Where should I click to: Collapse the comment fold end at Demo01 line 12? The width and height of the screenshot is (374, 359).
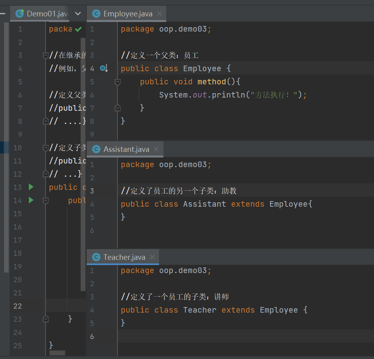pos(46,174)
